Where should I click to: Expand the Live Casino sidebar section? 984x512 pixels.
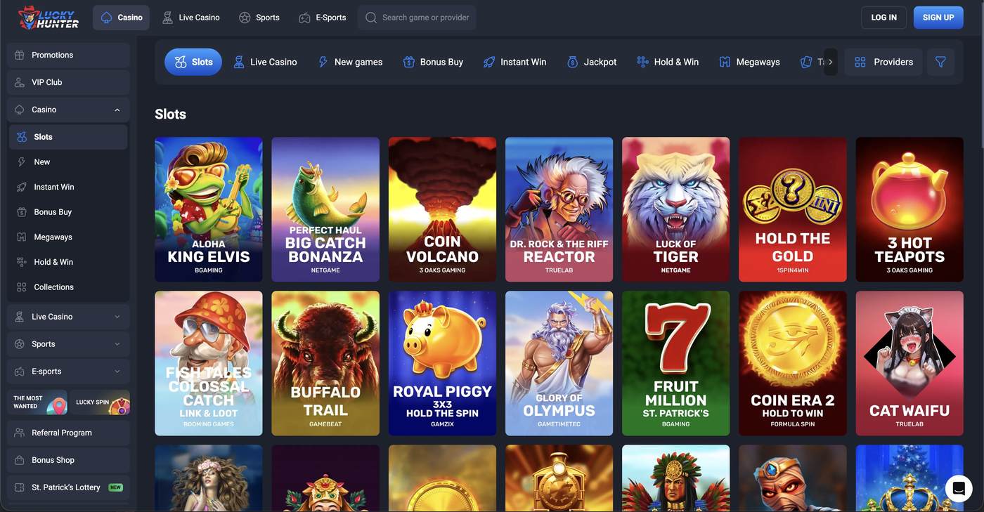click(117, 317)
